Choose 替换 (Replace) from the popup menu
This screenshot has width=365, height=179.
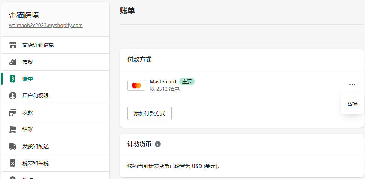pyautogui.click(x=352, y=104)
